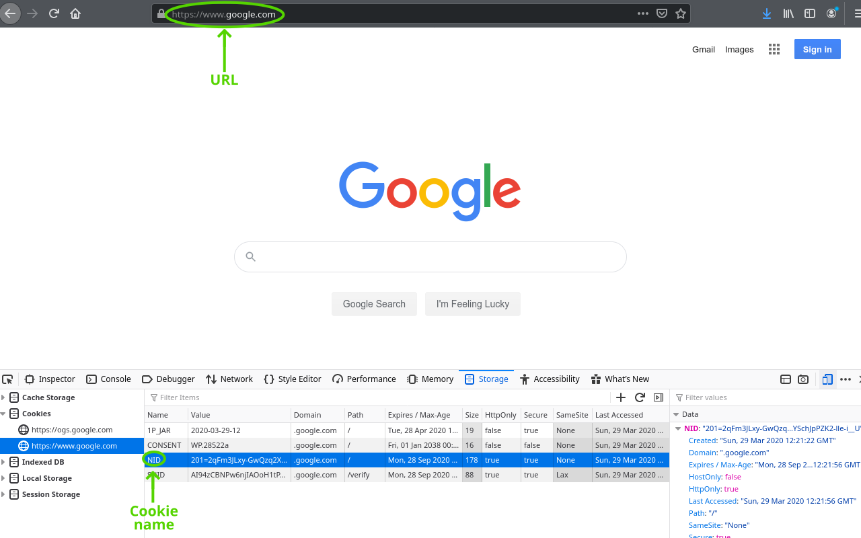The image size is (861, 538).
Task: Toggle the cookie details sidebar panel
Action: pos(659,397)
